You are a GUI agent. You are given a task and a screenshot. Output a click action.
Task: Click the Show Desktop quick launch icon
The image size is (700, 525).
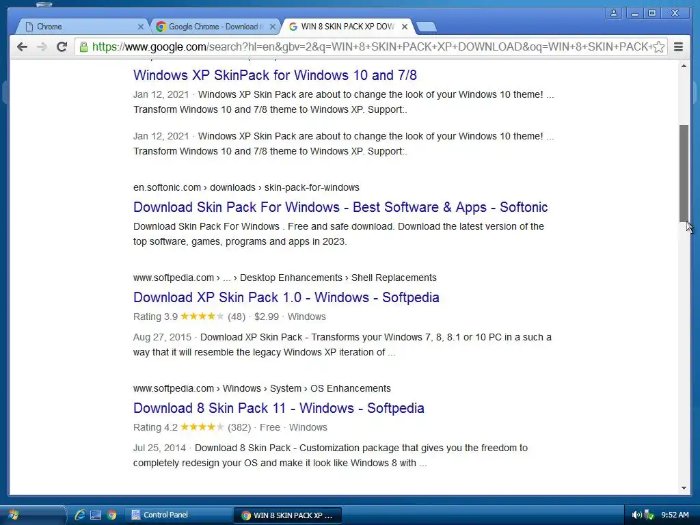click(x=96, y=515)
